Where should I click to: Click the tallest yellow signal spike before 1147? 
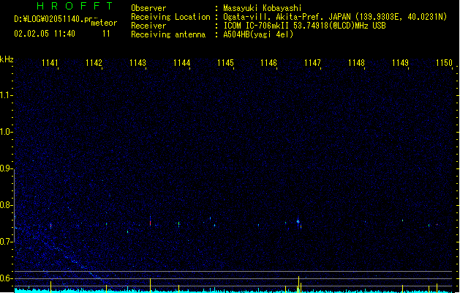tap(298, 284)
